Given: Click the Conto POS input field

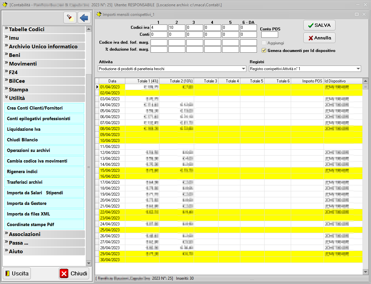Looking at the screenshot, I should click(x=270, y=35).
